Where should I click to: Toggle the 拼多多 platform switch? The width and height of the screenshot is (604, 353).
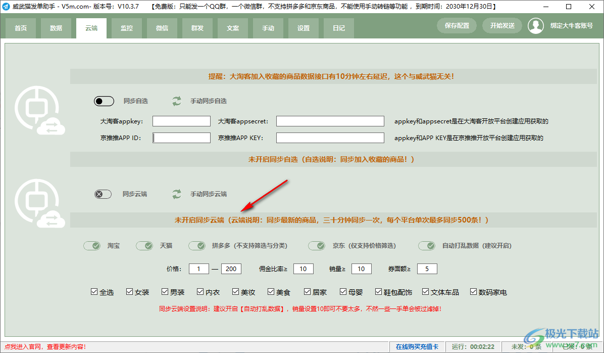pos(197,246)
